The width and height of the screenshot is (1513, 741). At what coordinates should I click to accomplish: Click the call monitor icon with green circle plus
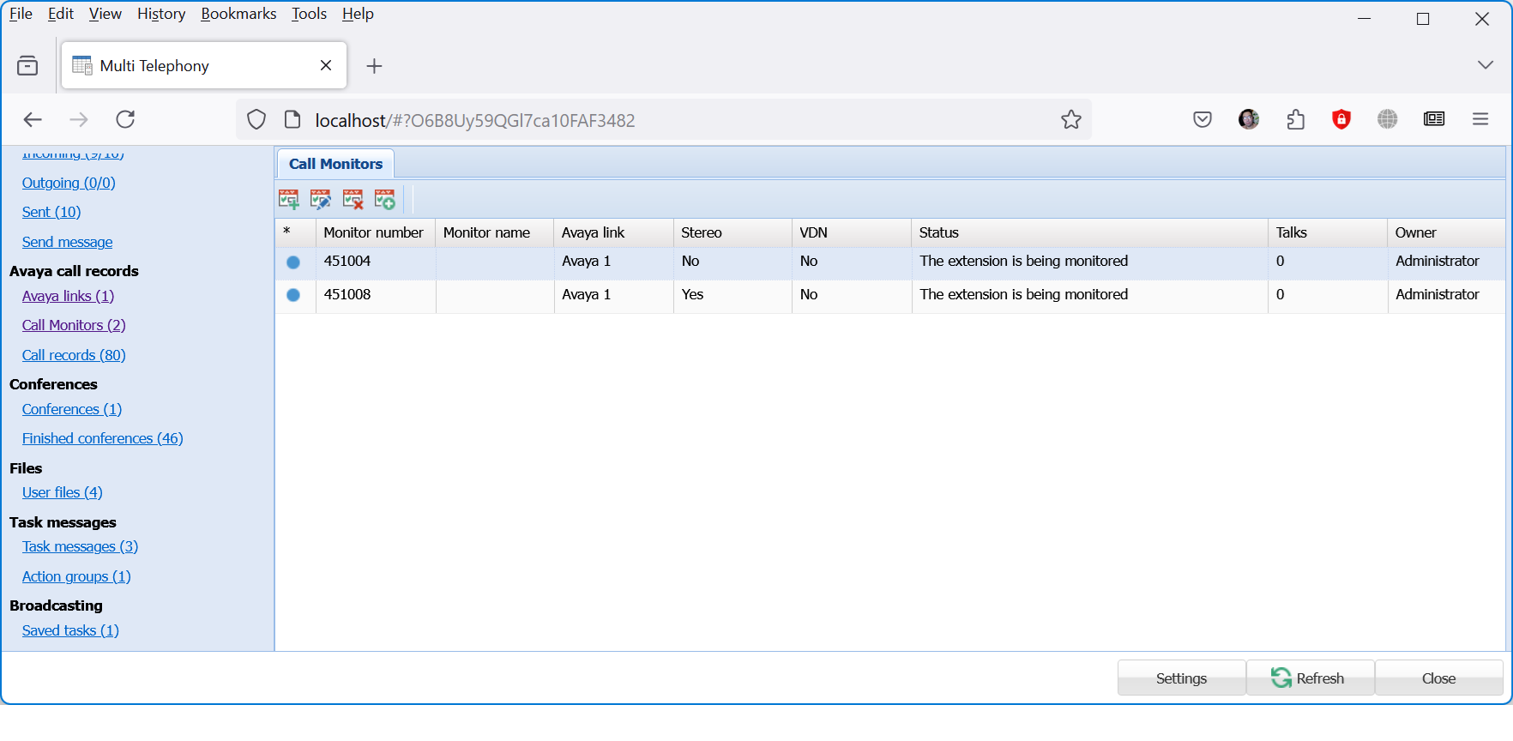[x=385, y=200]
